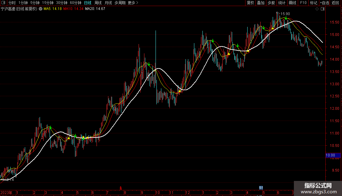Click the 2023年 label on the time axis
Screen dimensions: 342x196
click(x=6, y=192)
